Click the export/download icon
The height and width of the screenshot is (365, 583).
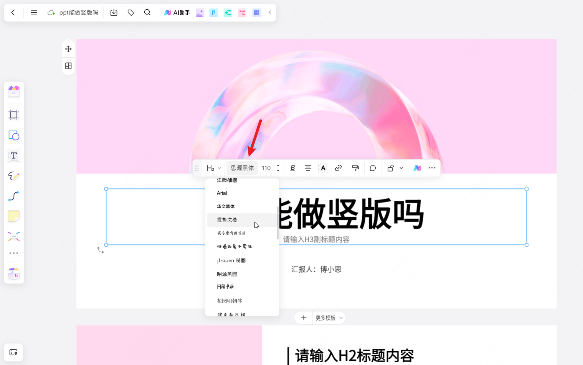[x=114, y=13]
